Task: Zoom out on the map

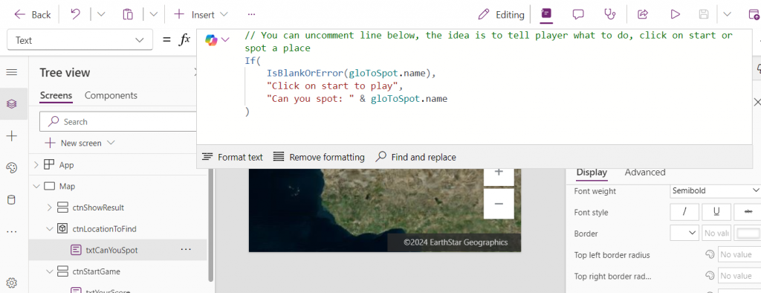Action: (499, 204)
